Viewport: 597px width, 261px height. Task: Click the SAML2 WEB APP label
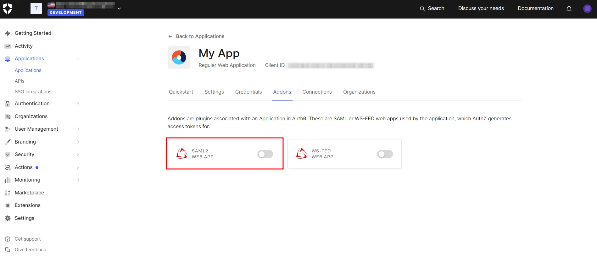[x=203, y=154]
